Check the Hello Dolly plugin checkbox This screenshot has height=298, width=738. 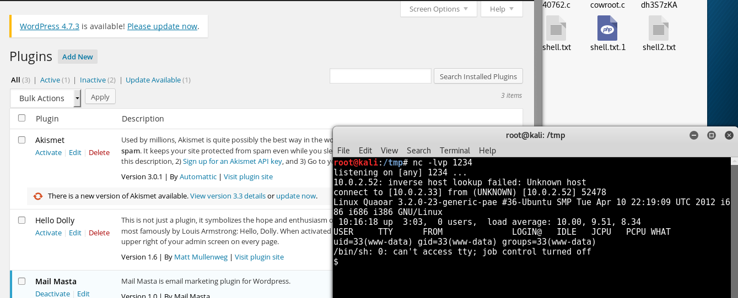[21, 220]
